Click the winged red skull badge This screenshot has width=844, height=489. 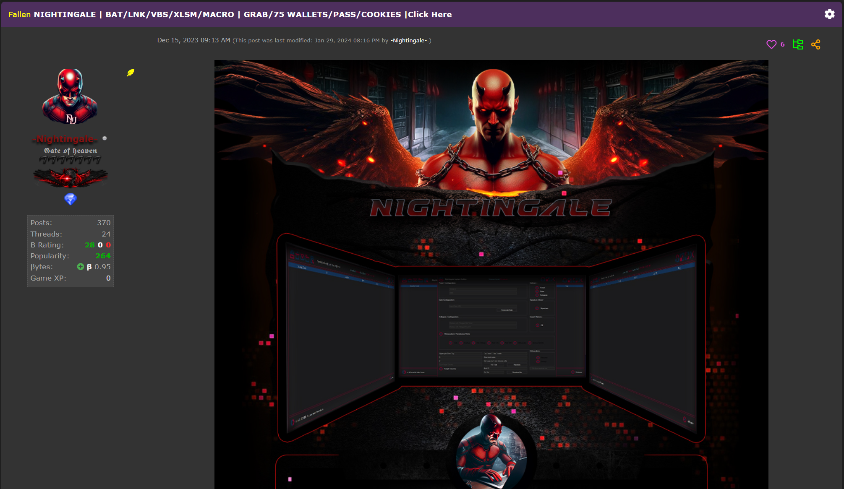point(71,177)
